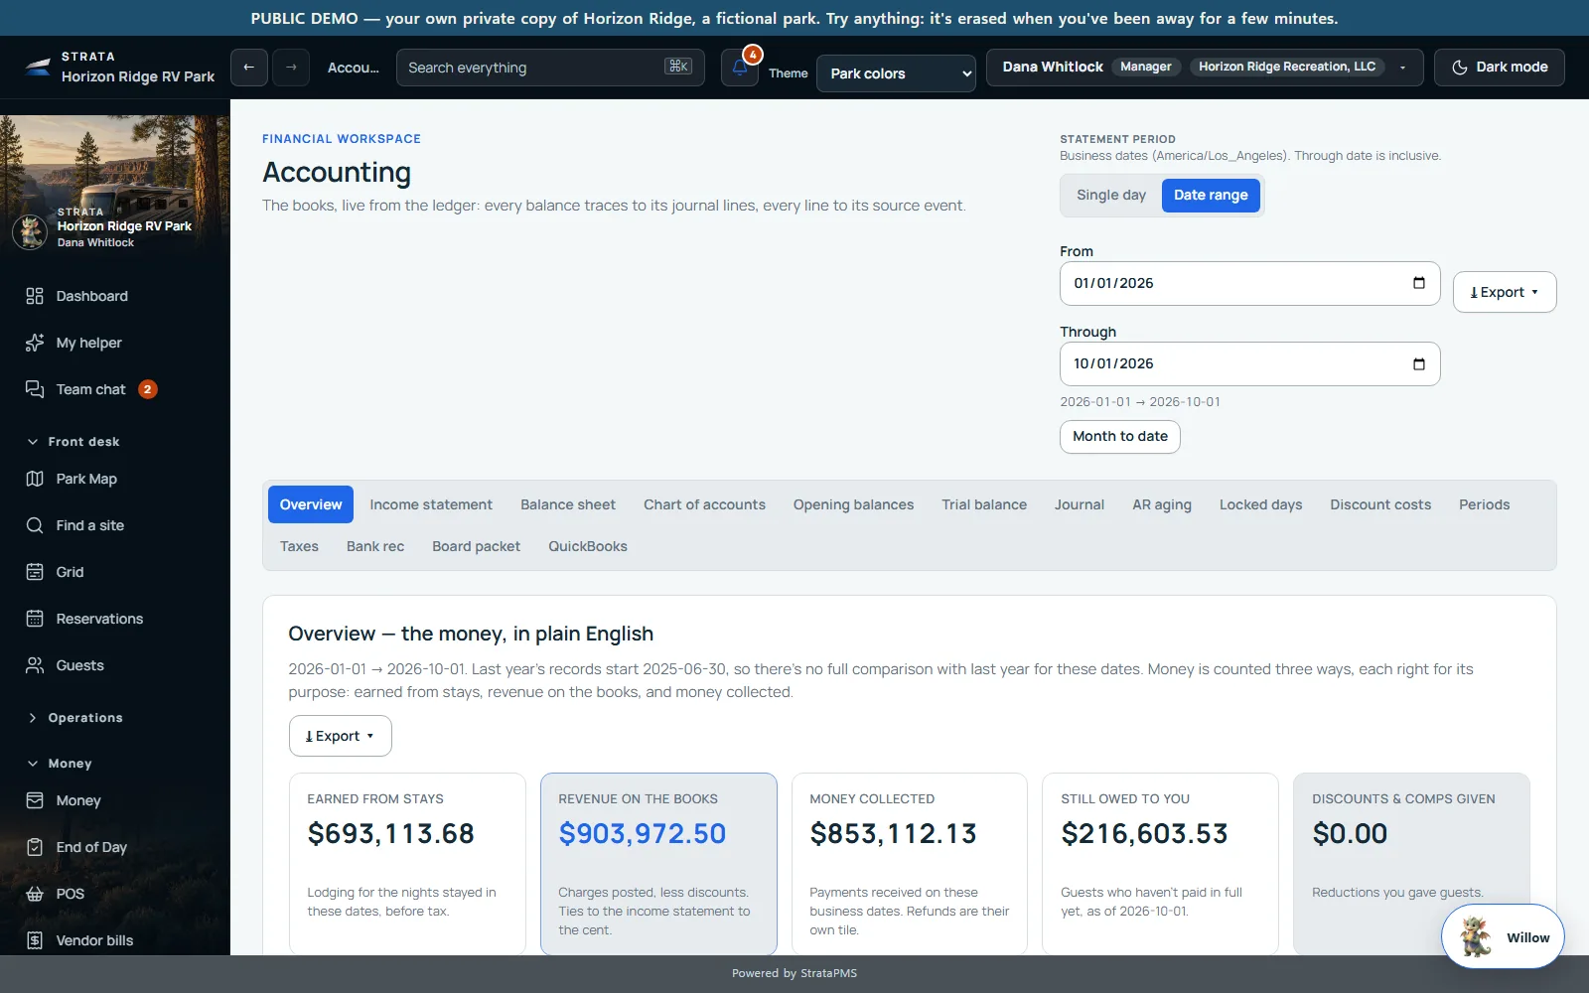Image resolution: width=1589 pixels, height=993 pixels.
Task: Select the Revenue on the books card
Action: 658,864
